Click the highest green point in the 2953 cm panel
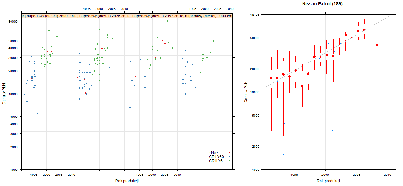 (x=168, y=21)
